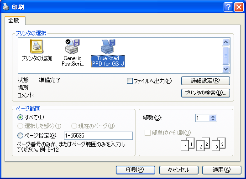Click the copies count field
Viewport: 246px width, 179px height.
tap(203, 118)
